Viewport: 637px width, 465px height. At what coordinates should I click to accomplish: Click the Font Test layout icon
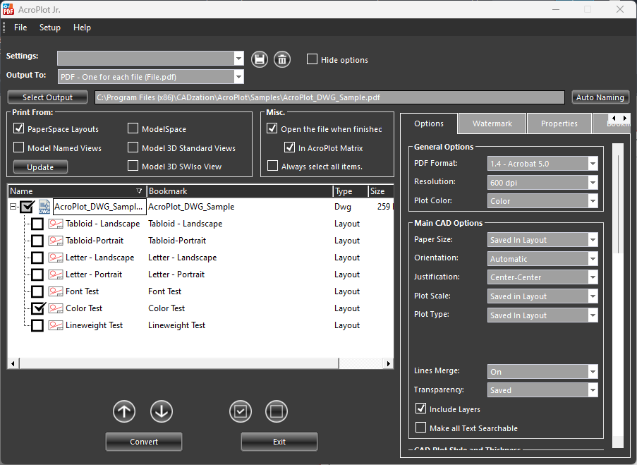click(56, 291)
